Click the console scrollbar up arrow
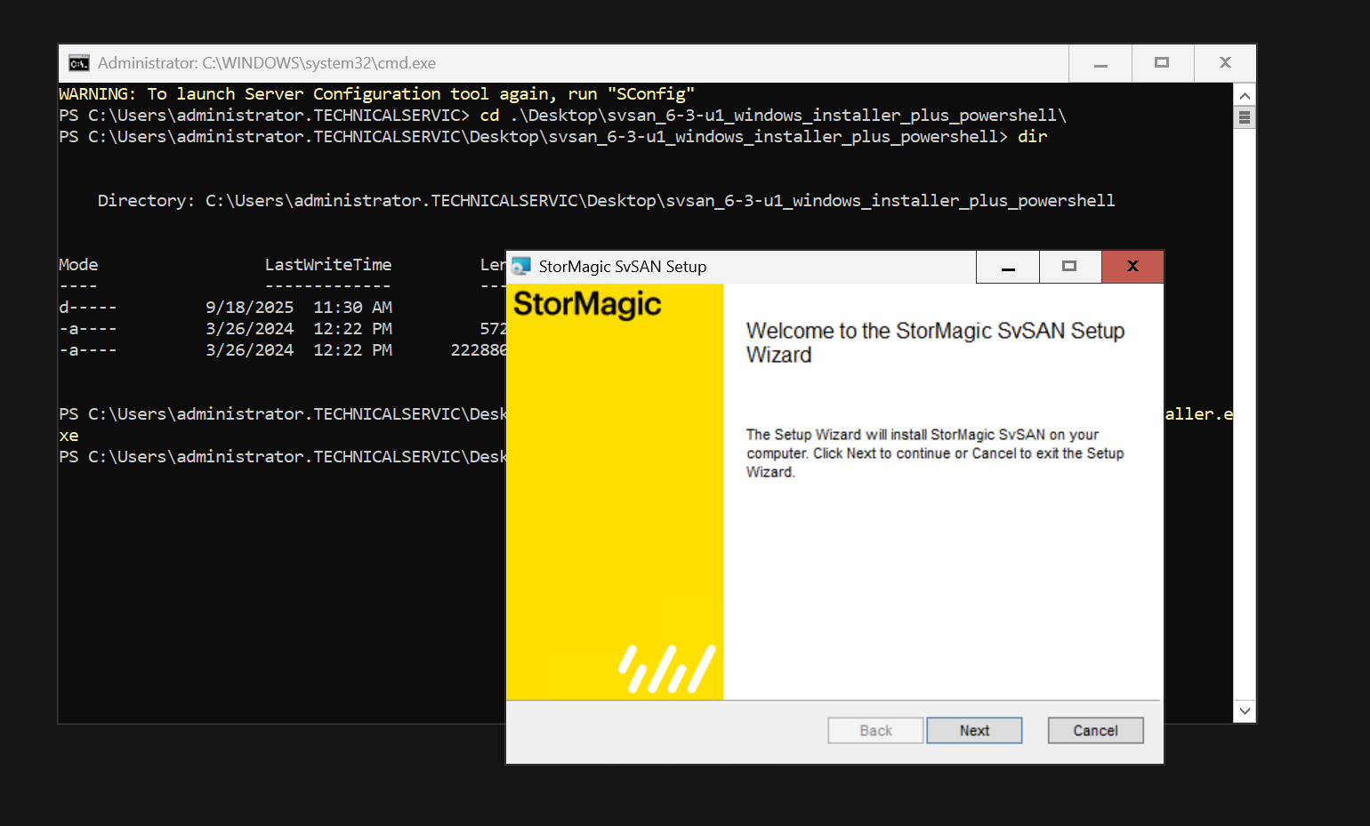The image size is (1370, 826). point(1245,95)
